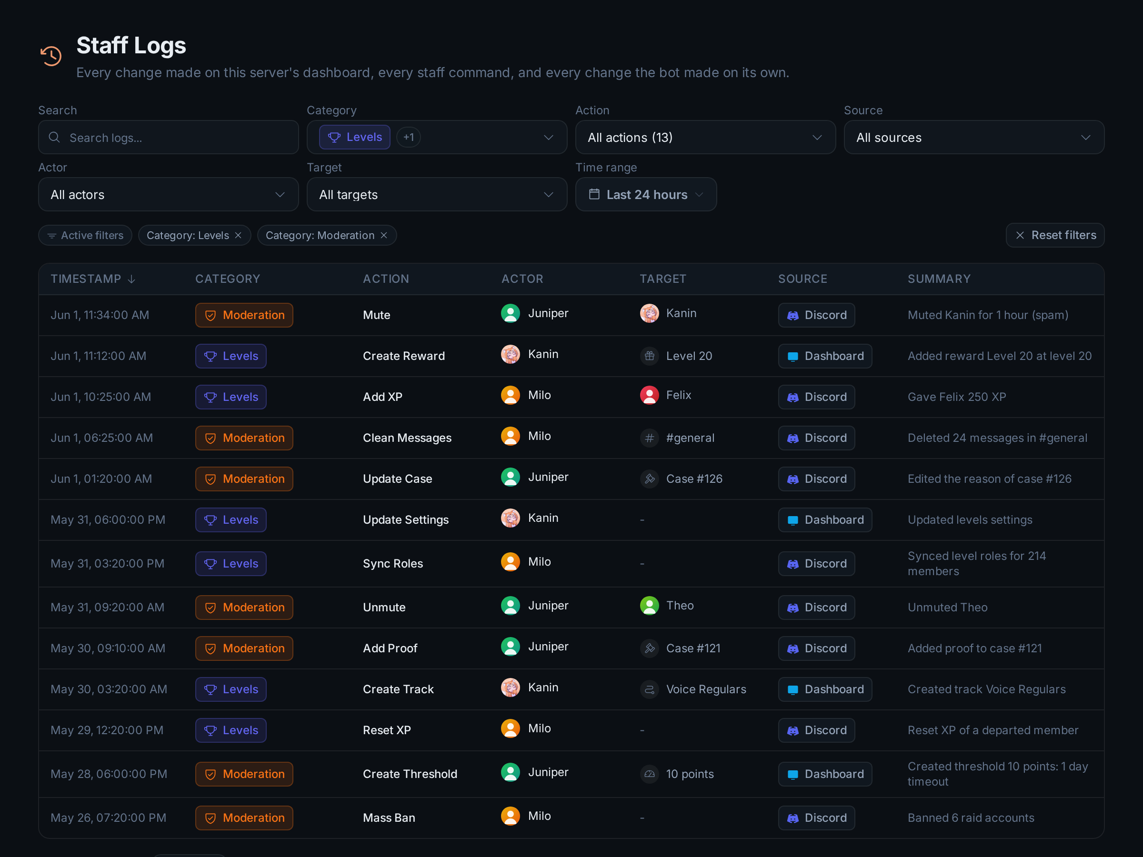The width and height of the screenshot is (1143, 857).
Task: Click the Create Threshold action cell
Action: pyautogui.click(x=410, y=774)
